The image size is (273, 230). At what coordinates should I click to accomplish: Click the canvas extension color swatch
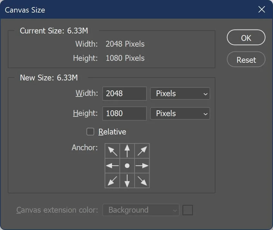coord(187,210)
